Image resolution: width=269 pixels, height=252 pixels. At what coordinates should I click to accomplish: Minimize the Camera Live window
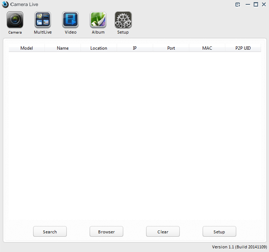coord(248,4)
